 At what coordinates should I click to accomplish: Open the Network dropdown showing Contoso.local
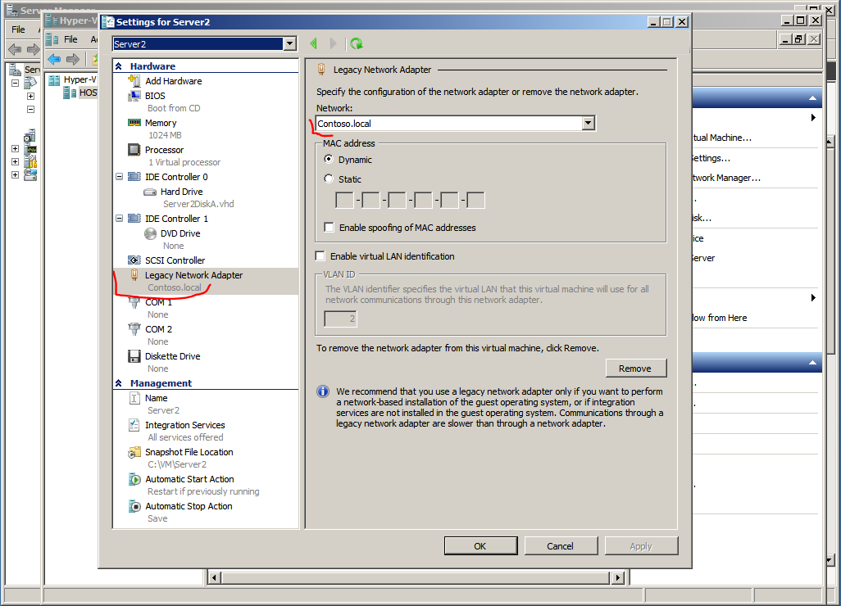coord(589,123)
